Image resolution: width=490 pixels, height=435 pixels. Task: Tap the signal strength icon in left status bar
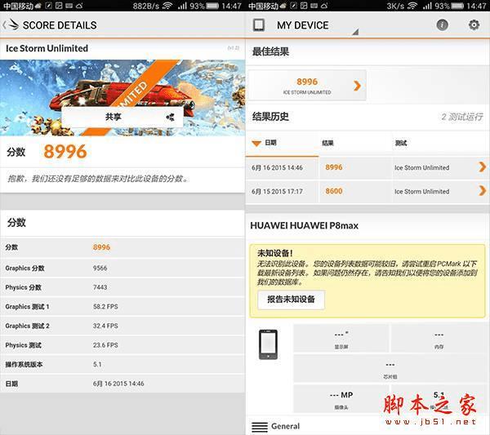(x=182, y=6)
